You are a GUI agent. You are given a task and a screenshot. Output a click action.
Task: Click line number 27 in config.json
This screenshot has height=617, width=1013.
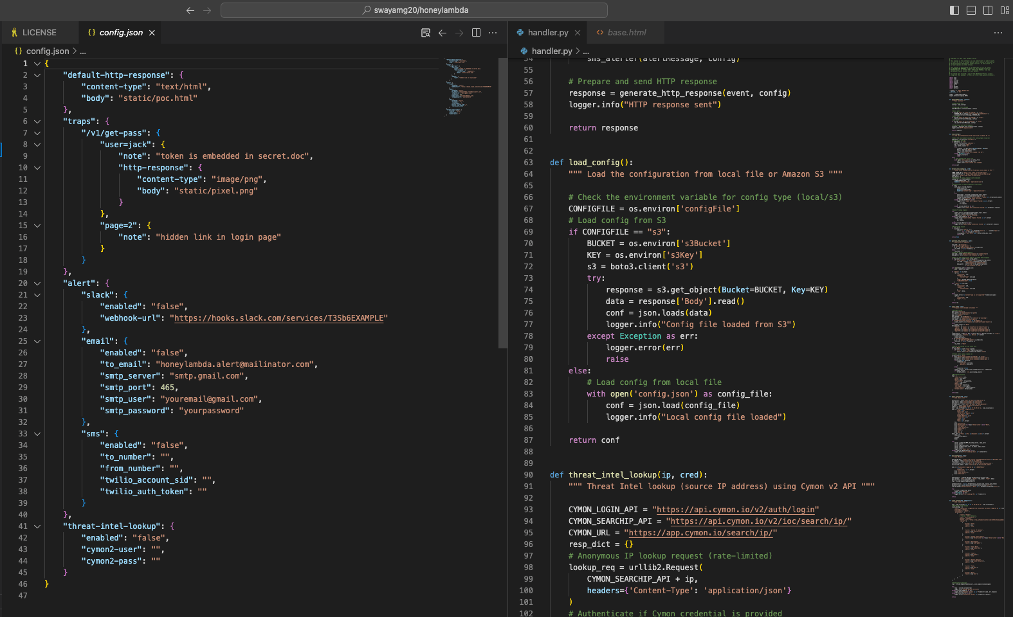pos(23,364)
